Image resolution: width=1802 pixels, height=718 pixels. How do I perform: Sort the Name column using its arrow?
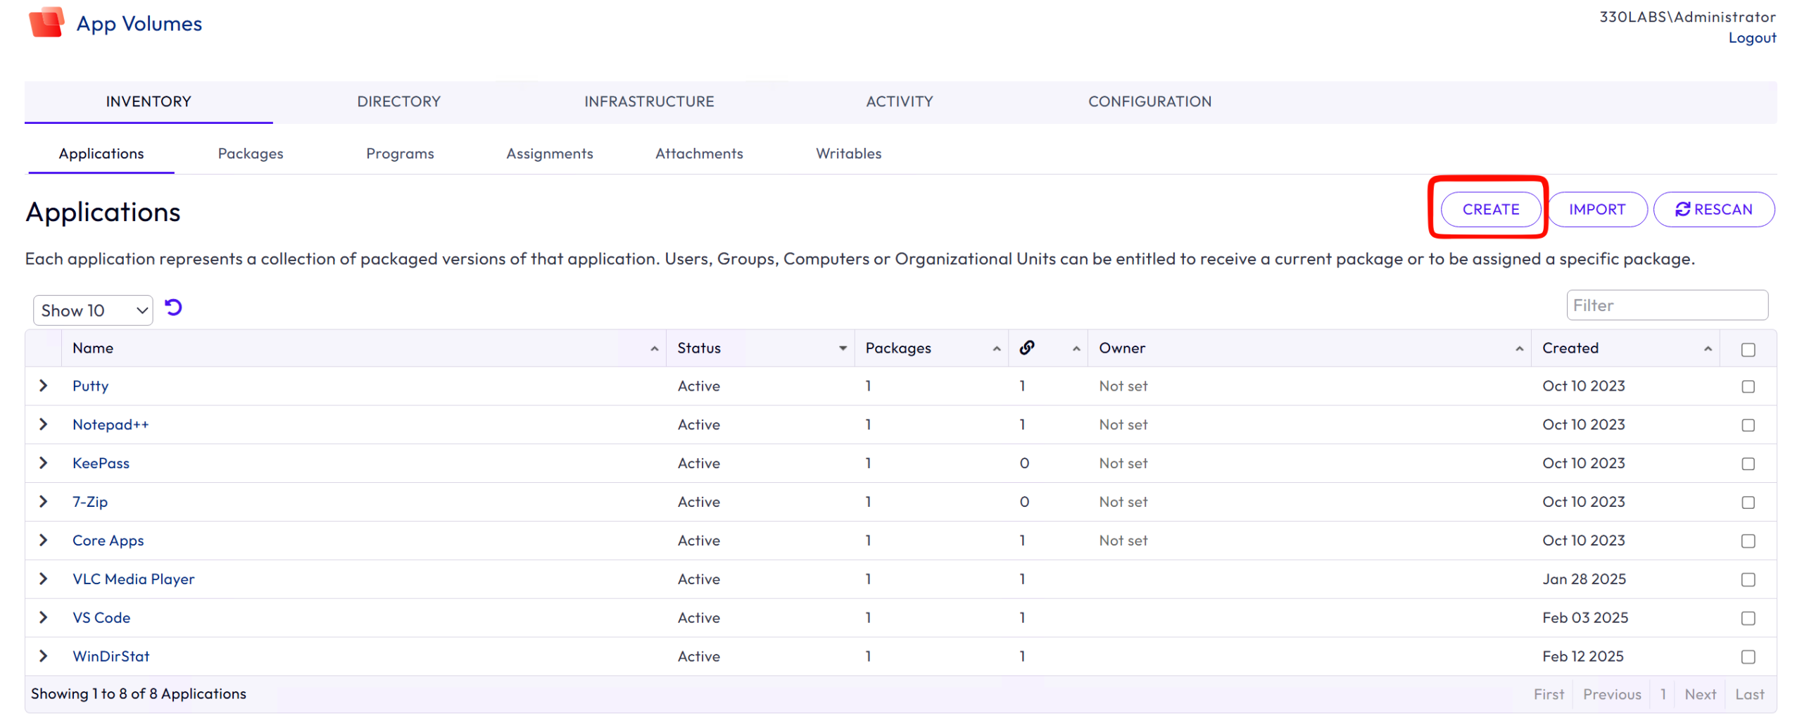[x=654, y=348]
